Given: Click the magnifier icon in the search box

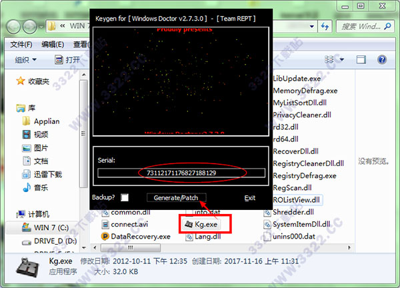Looking at the screenshot, I should pos(387,26).
